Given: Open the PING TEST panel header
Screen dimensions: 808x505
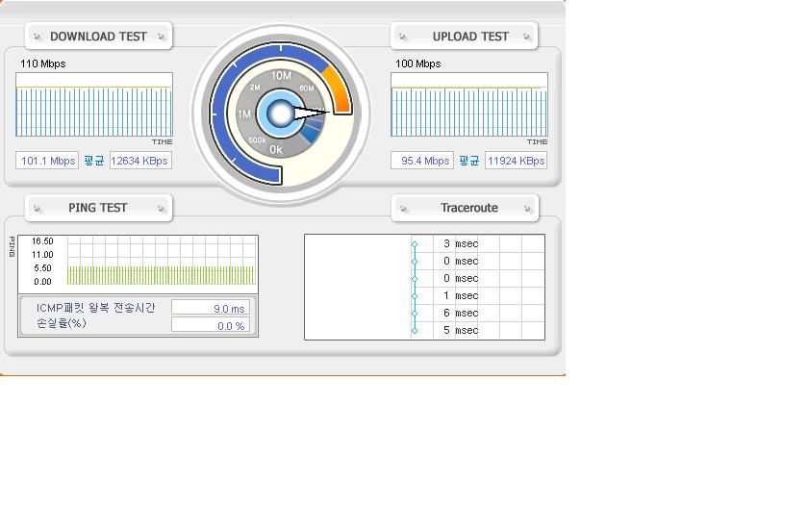Looking at the screenshot, I should tap(98, 208).
